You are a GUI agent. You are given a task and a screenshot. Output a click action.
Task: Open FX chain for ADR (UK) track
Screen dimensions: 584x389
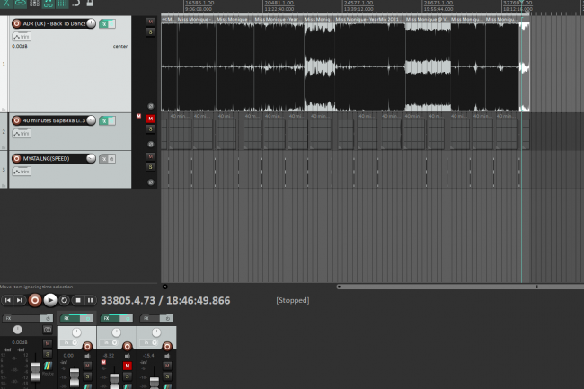point(103,24)
